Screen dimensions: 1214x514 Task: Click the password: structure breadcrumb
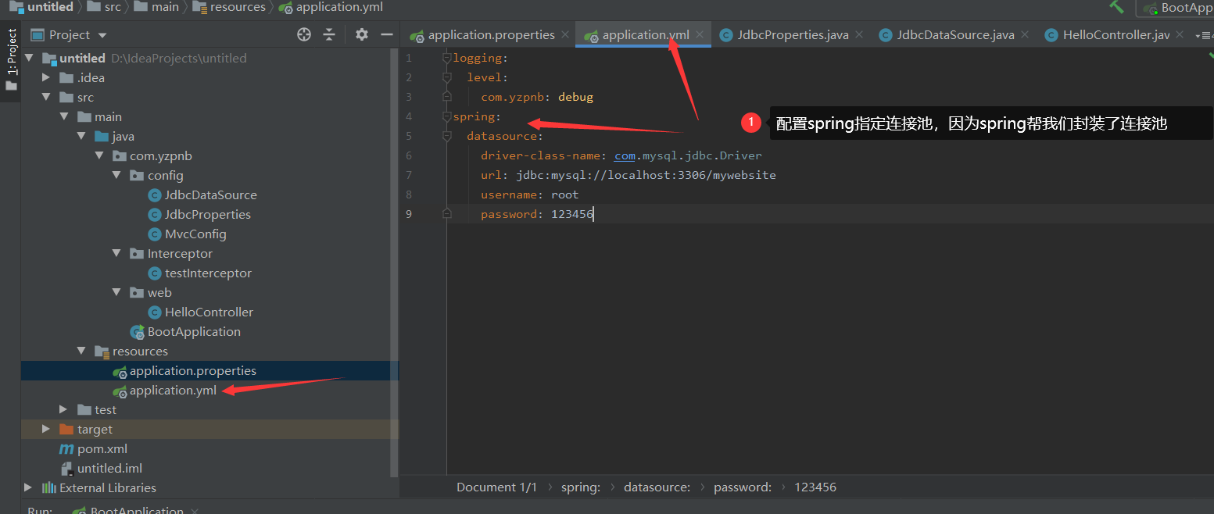point(743,487)
